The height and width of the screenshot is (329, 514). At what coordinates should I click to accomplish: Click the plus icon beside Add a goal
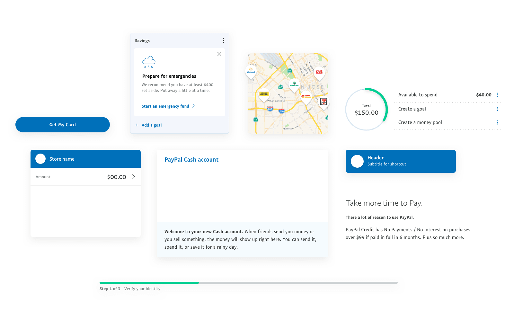click(x=137, y=125)
